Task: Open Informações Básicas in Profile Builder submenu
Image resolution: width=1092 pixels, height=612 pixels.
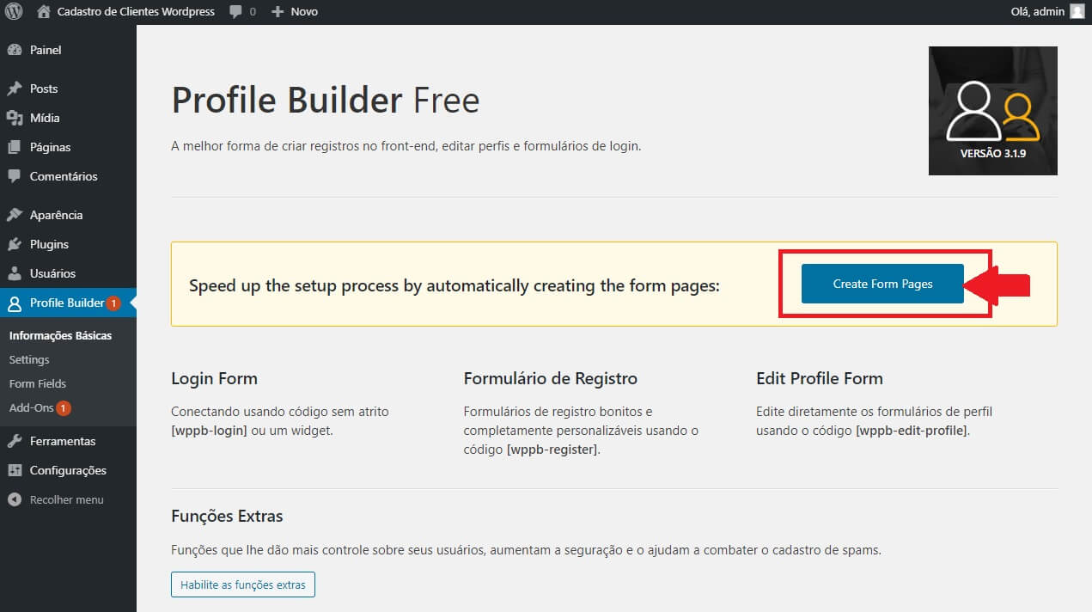Action: tap(60, 335)
